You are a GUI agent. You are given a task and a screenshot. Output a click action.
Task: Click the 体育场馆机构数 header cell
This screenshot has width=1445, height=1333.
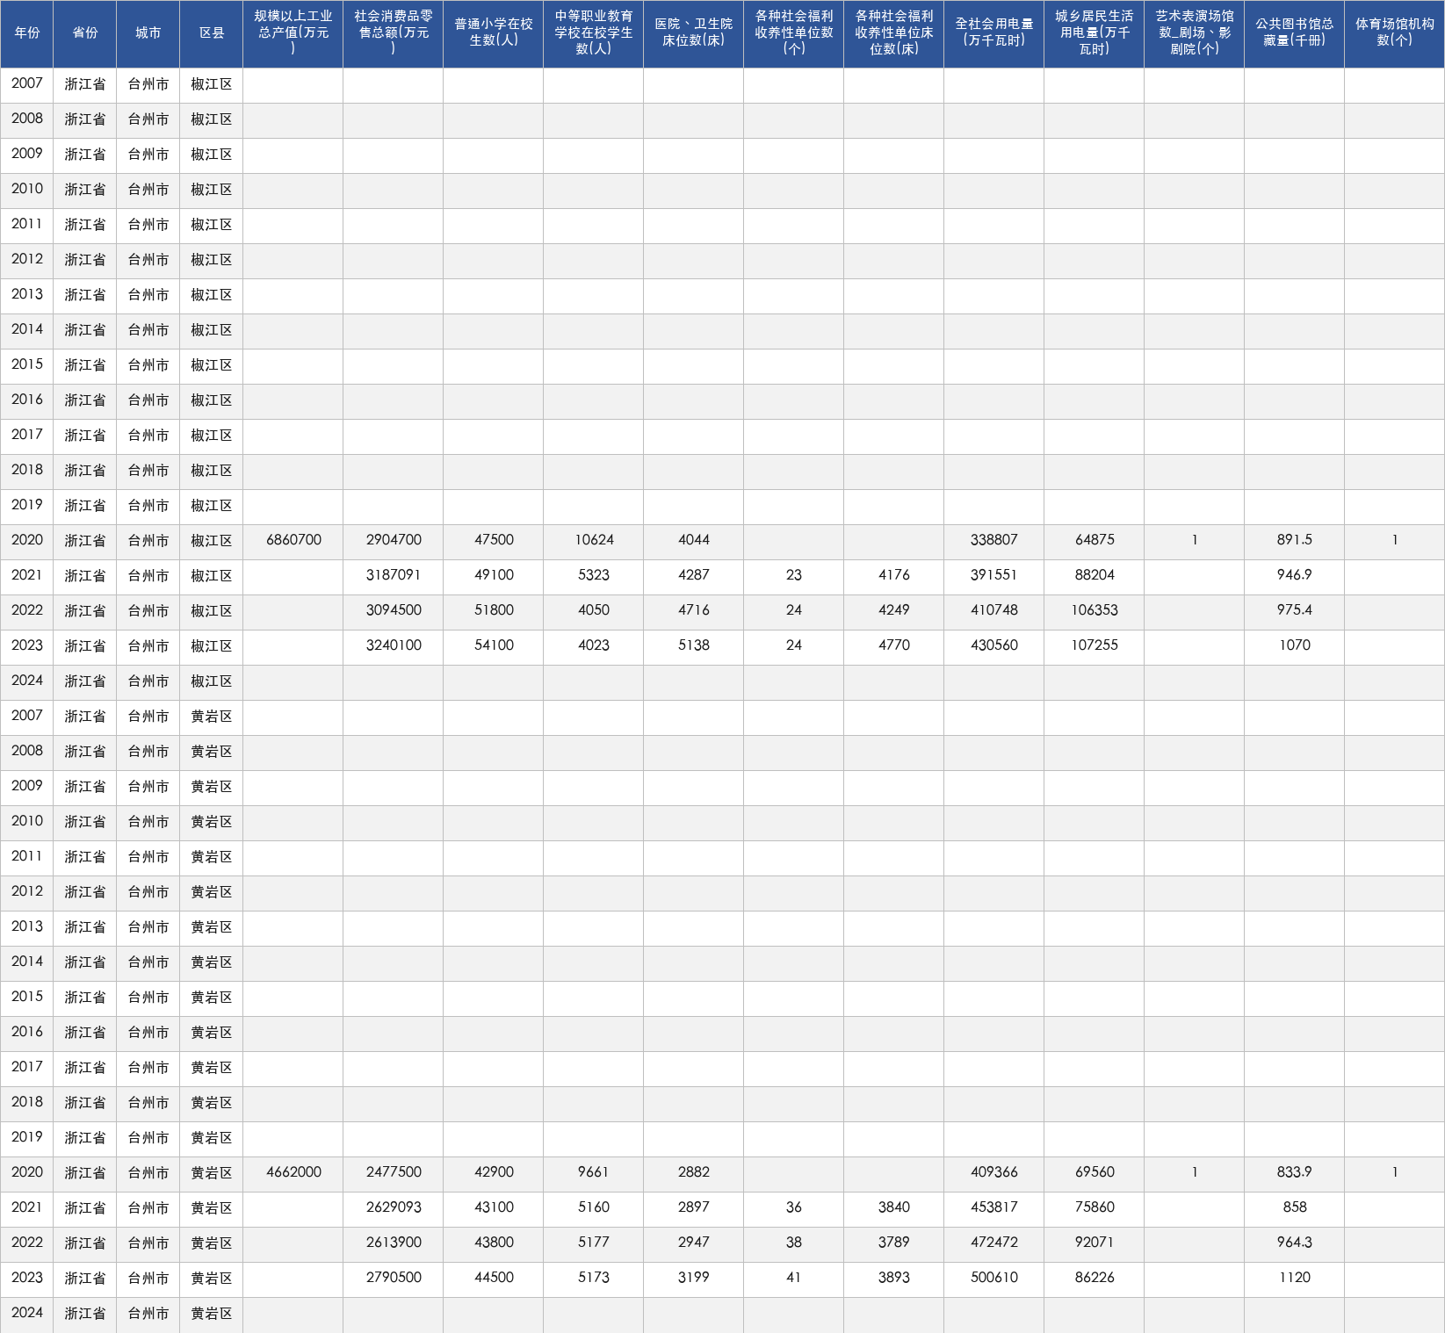point(1395,33)
